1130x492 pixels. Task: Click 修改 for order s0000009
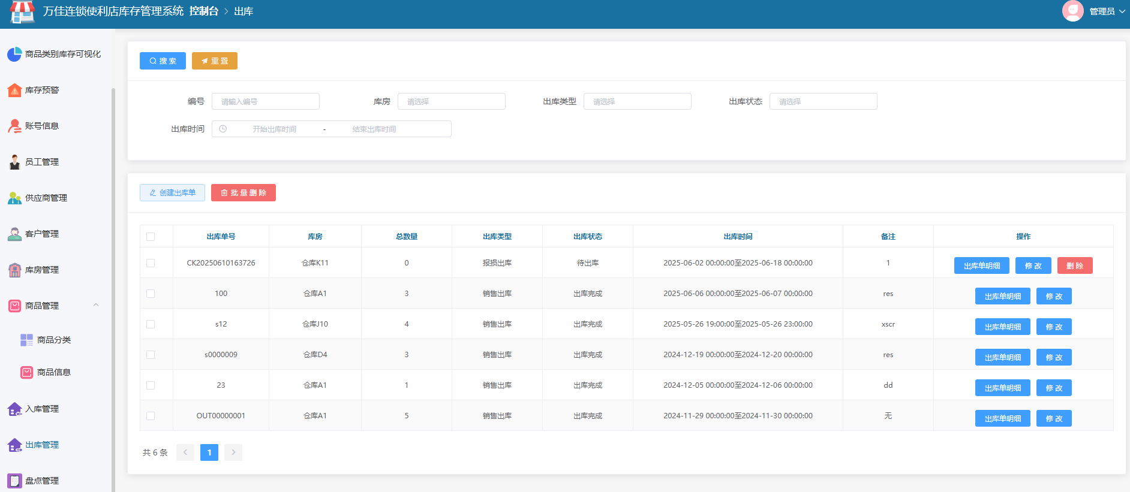click(1054, 357)
